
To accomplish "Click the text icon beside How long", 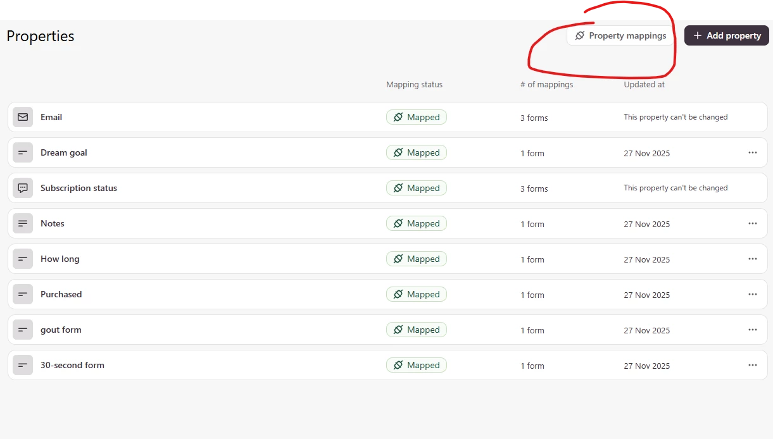I will click(x=23, y=259).
